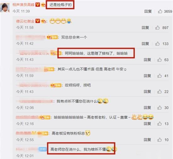Click the like icon beside 22
Screen dimensions: 173x159
pos(159,92)
